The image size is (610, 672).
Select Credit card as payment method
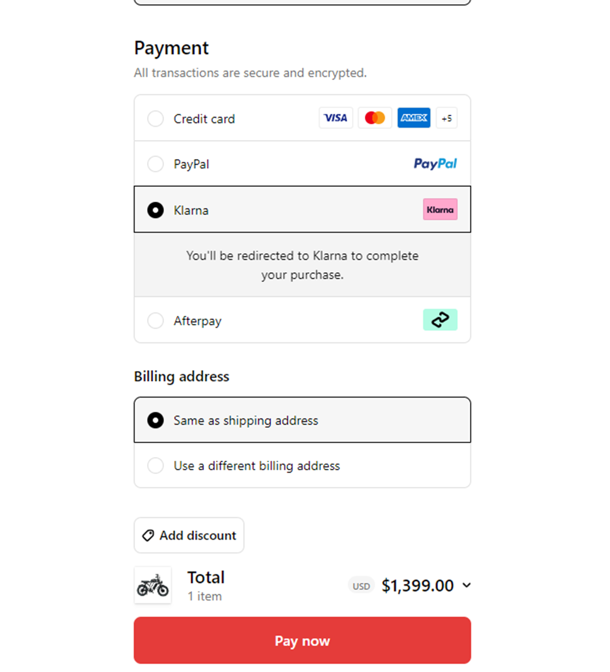155,118
